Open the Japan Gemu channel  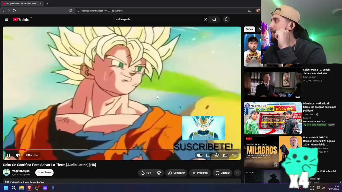(309, 114)
